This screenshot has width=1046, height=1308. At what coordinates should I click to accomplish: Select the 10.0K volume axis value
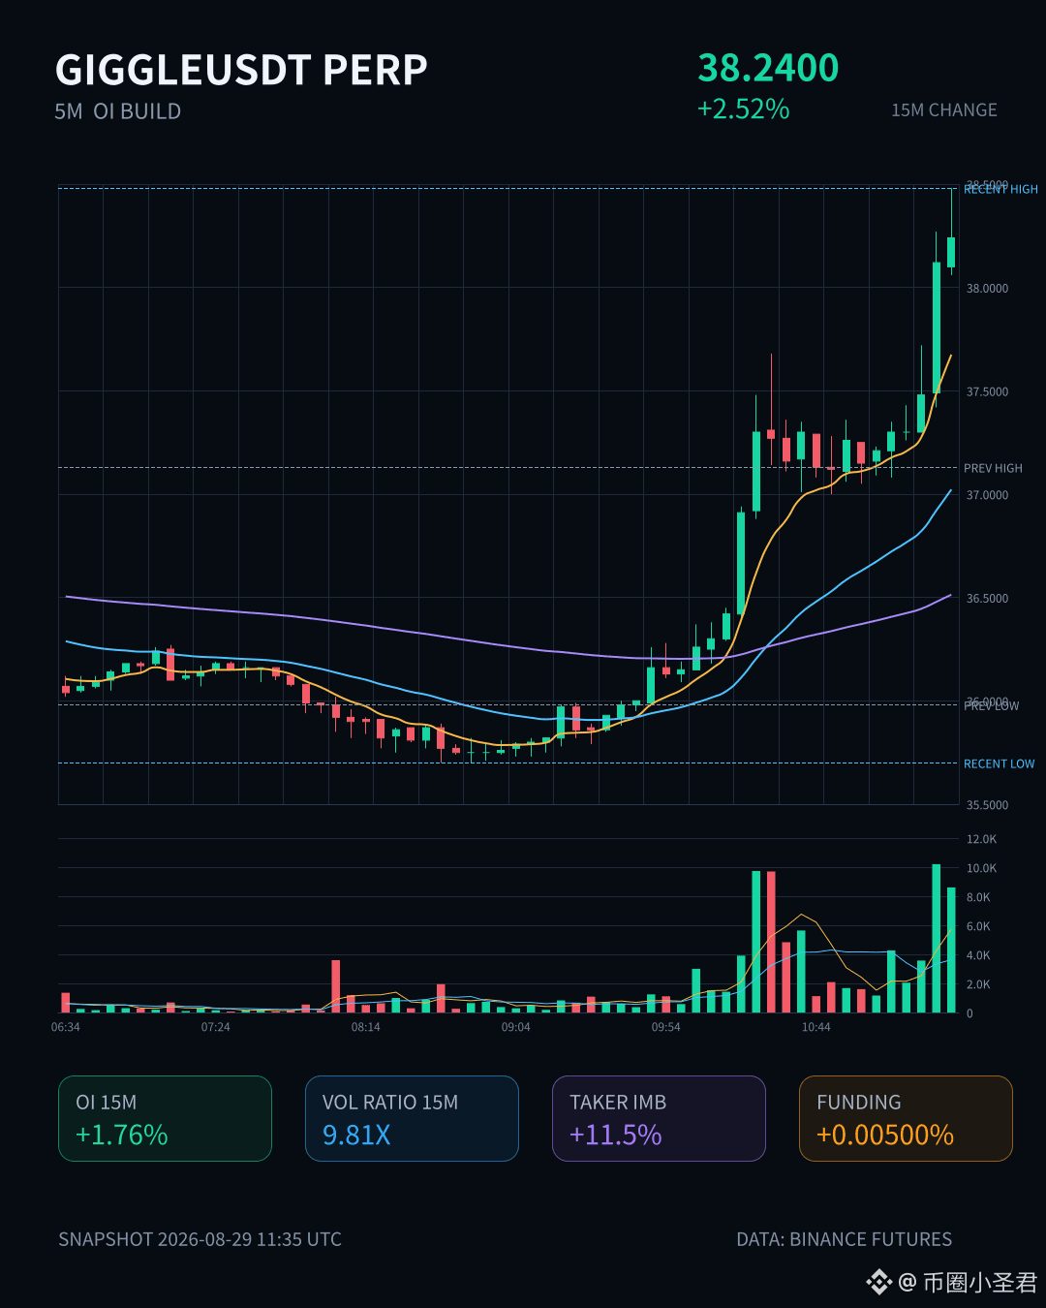pyautogui.click(x=981, y=868)
